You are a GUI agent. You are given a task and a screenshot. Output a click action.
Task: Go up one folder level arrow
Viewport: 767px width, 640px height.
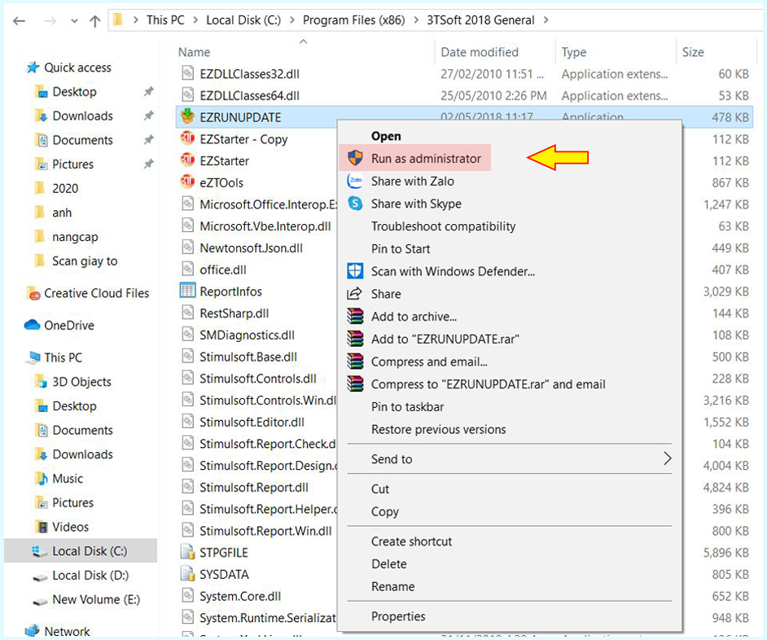pos(95,21)
